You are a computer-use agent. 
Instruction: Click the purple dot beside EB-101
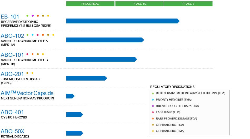(33, 16)
